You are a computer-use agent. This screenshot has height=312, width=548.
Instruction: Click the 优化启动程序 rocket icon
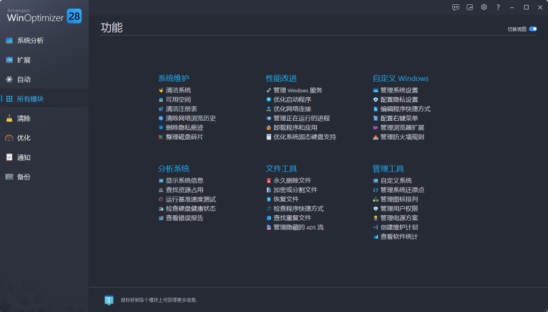pos(269,99)
